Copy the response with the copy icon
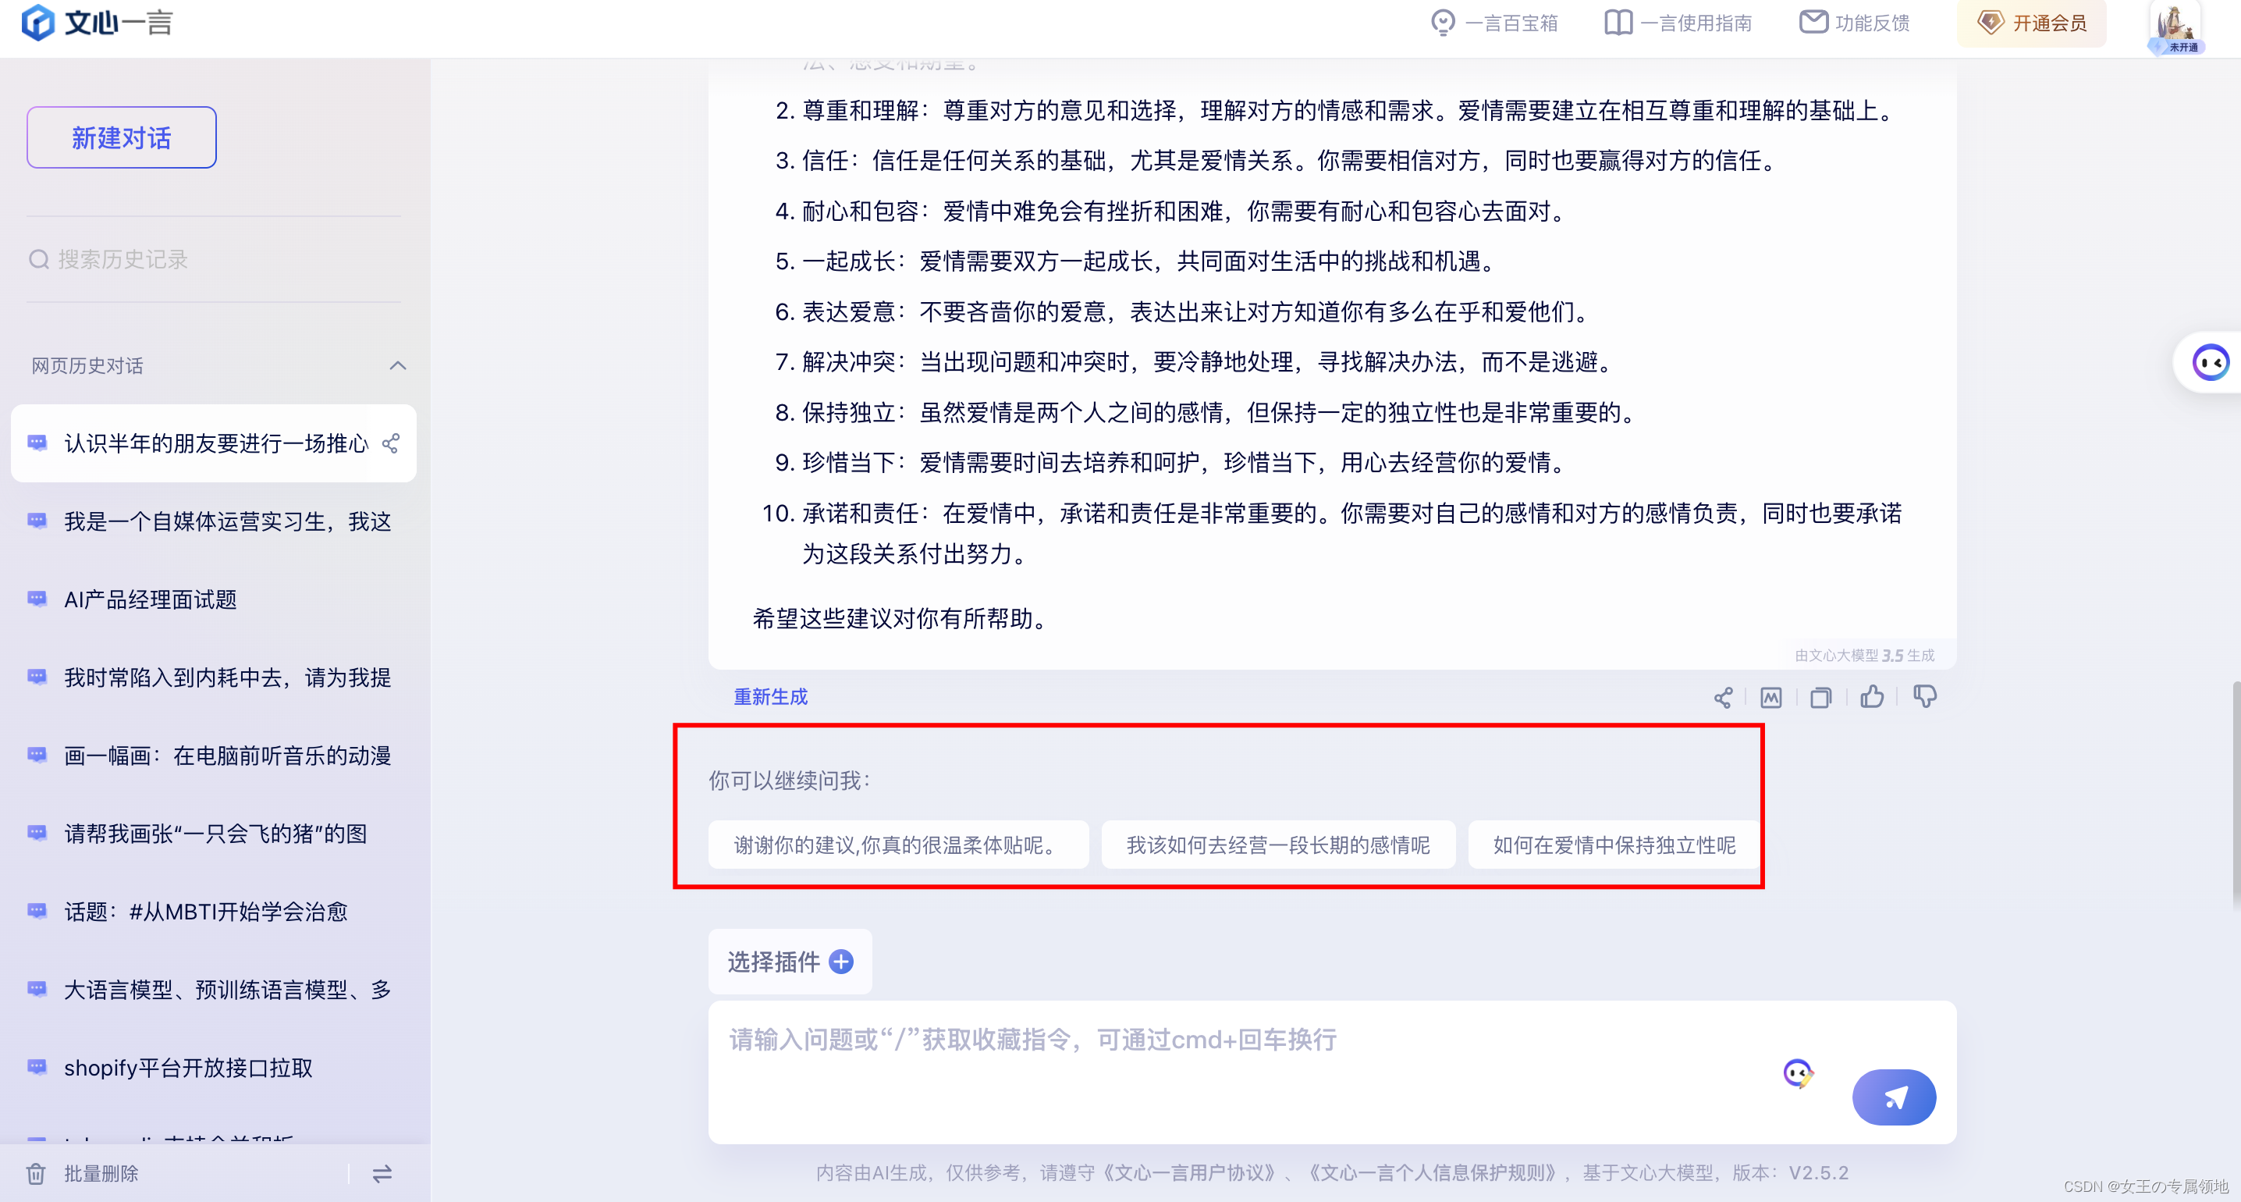The height and width of the screenshot is (1202, 2241). pos(1820,697)
